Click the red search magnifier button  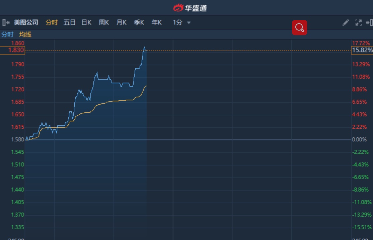coord(299,28)
